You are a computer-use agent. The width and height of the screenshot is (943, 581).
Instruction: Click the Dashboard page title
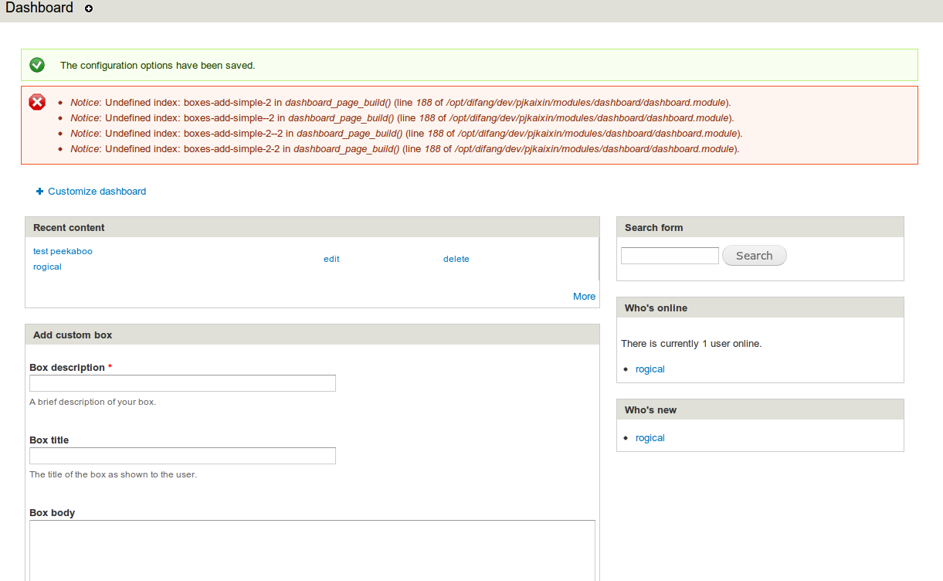click(39, 8)
